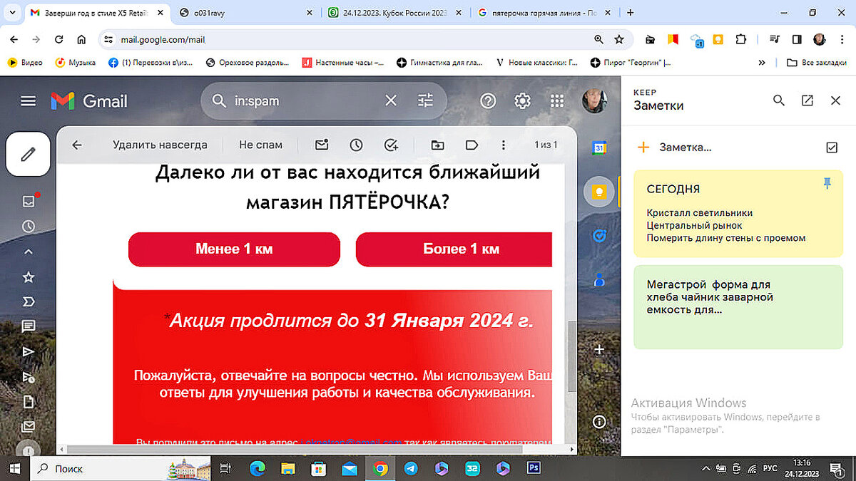
Task: Switch РУС keyboard language in tray
Action: [x=771, y=469]
